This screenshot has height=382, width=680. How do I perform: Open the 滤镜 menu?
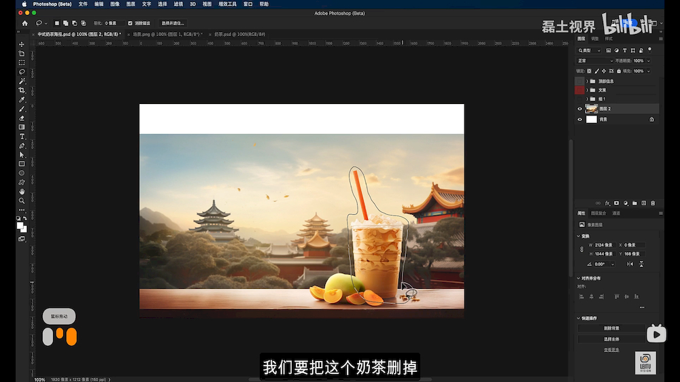(178, 4)
